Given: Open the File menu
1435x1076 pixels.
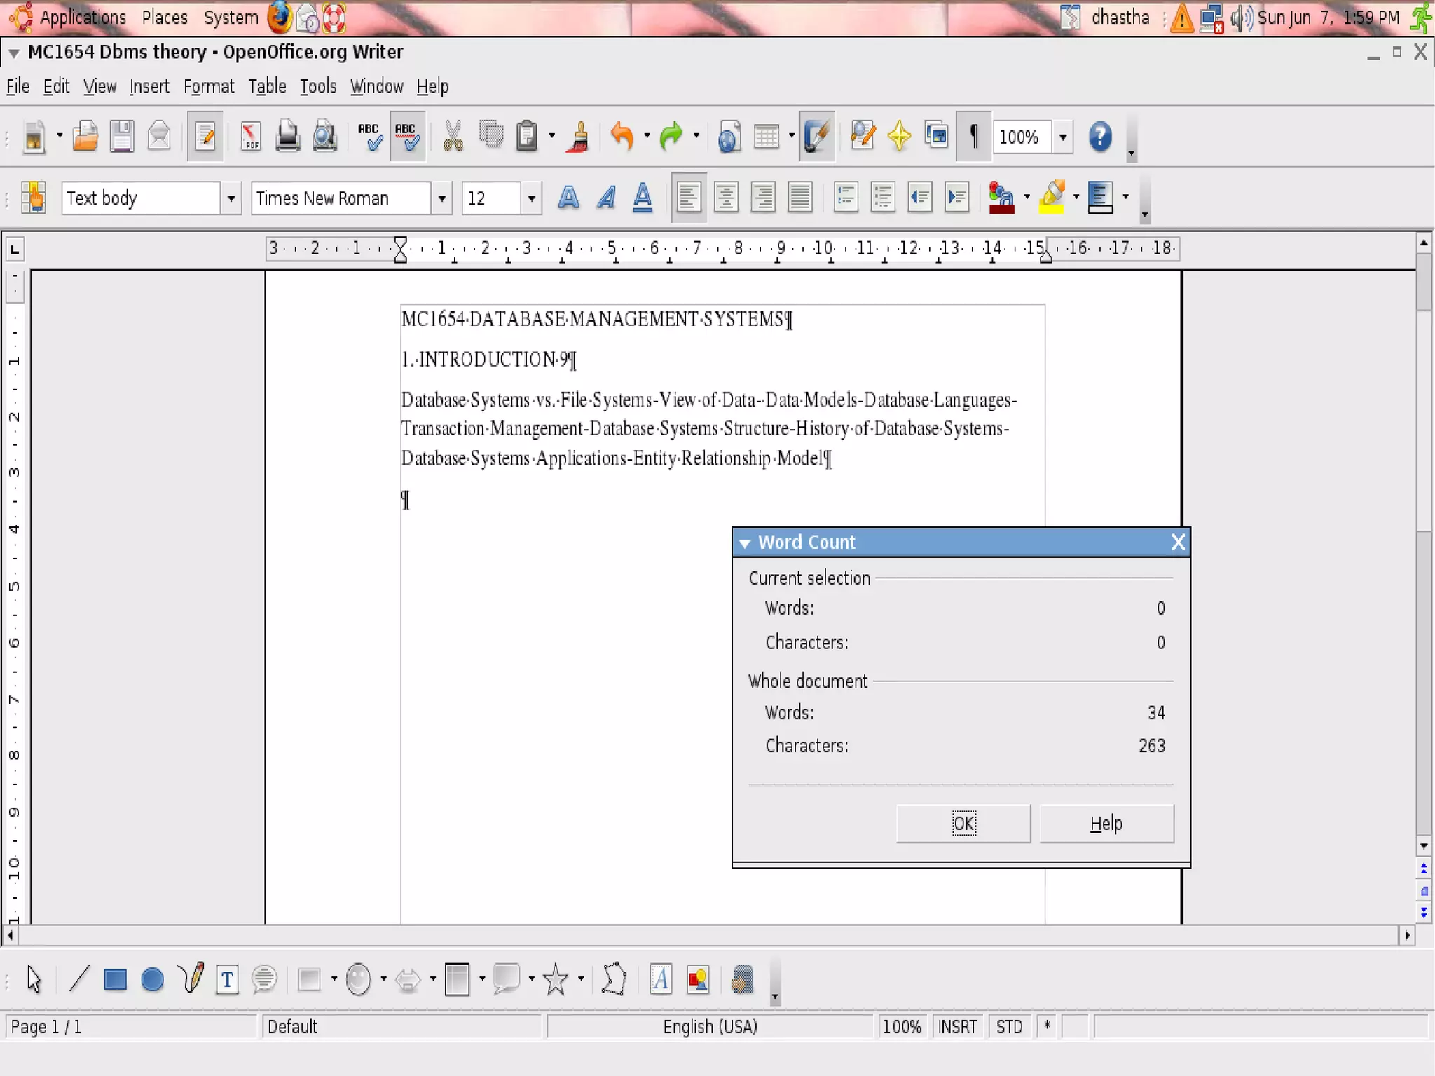Looking at the screenshot, I should click(18, 86).
